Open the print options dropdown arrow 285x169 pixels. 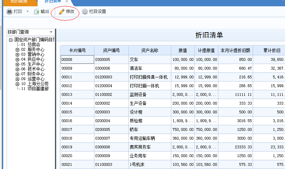pyautogui.click(x=27, y=12)
